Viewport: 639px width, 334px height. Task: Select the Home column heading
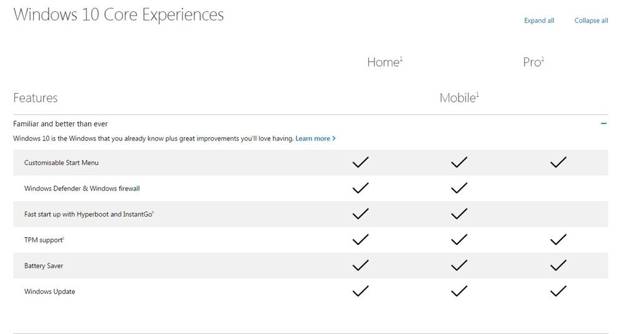click(x=384, y=62)
